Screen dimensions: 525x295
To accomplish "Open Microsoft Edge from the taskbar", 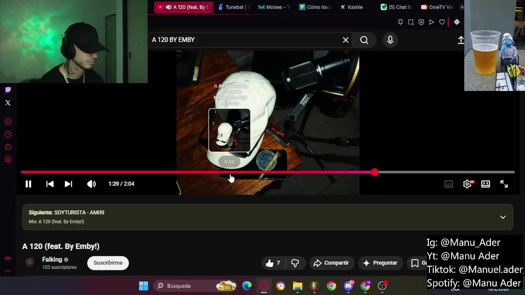I will (247, 286).
